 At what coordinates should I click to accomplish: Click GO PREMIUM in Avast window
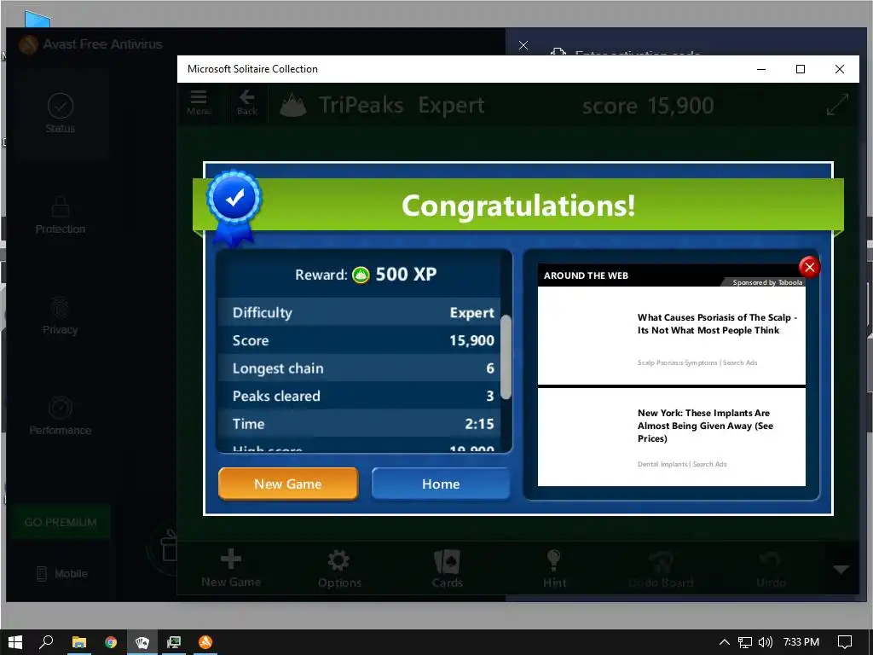[x=61, y=523]
